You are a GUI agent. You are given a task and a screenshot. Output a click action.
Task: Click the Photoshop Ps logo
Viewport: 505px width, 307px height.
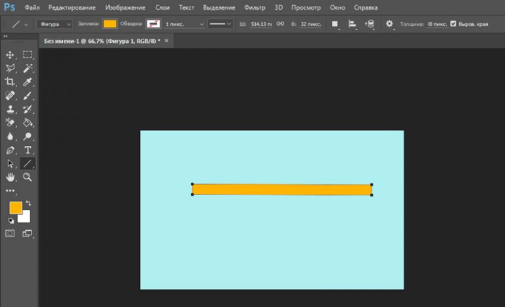[10, 7]
